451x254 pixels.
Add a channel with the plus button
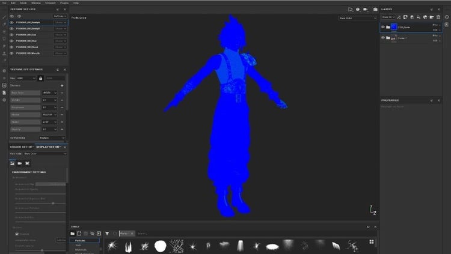pyautogui.click(x=62, y=85)
